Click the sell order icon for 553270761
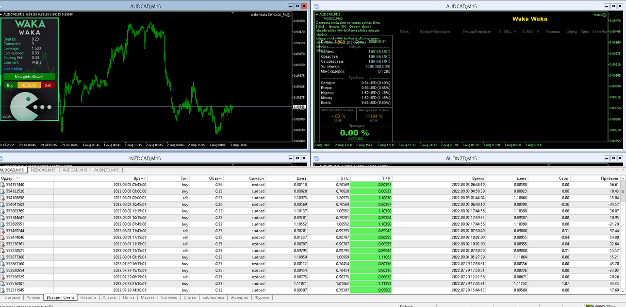This screenshot has height=307, width=626. coord(3,244)
